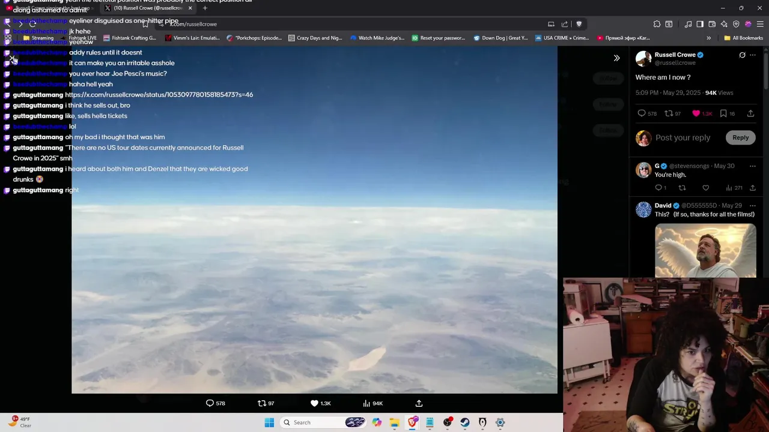Share the post from the sidebar
Image resolution: width=769 pixels, height=432 pixels.
tap(750, 113)
